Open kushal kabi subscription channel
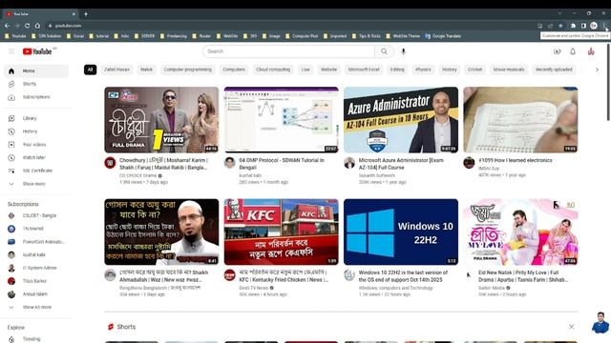 click(x=36, y=254)
